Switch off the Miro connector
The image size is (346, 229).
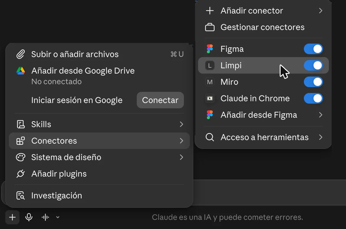click(x=313, y=82)
